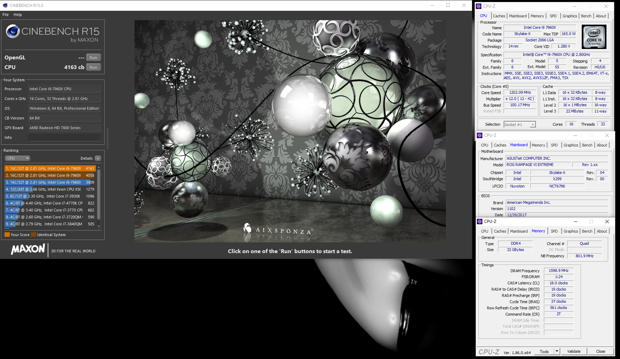Select Caches tab in Memory CPU-Z window
620x359 pixels.
tap(500, 231)
